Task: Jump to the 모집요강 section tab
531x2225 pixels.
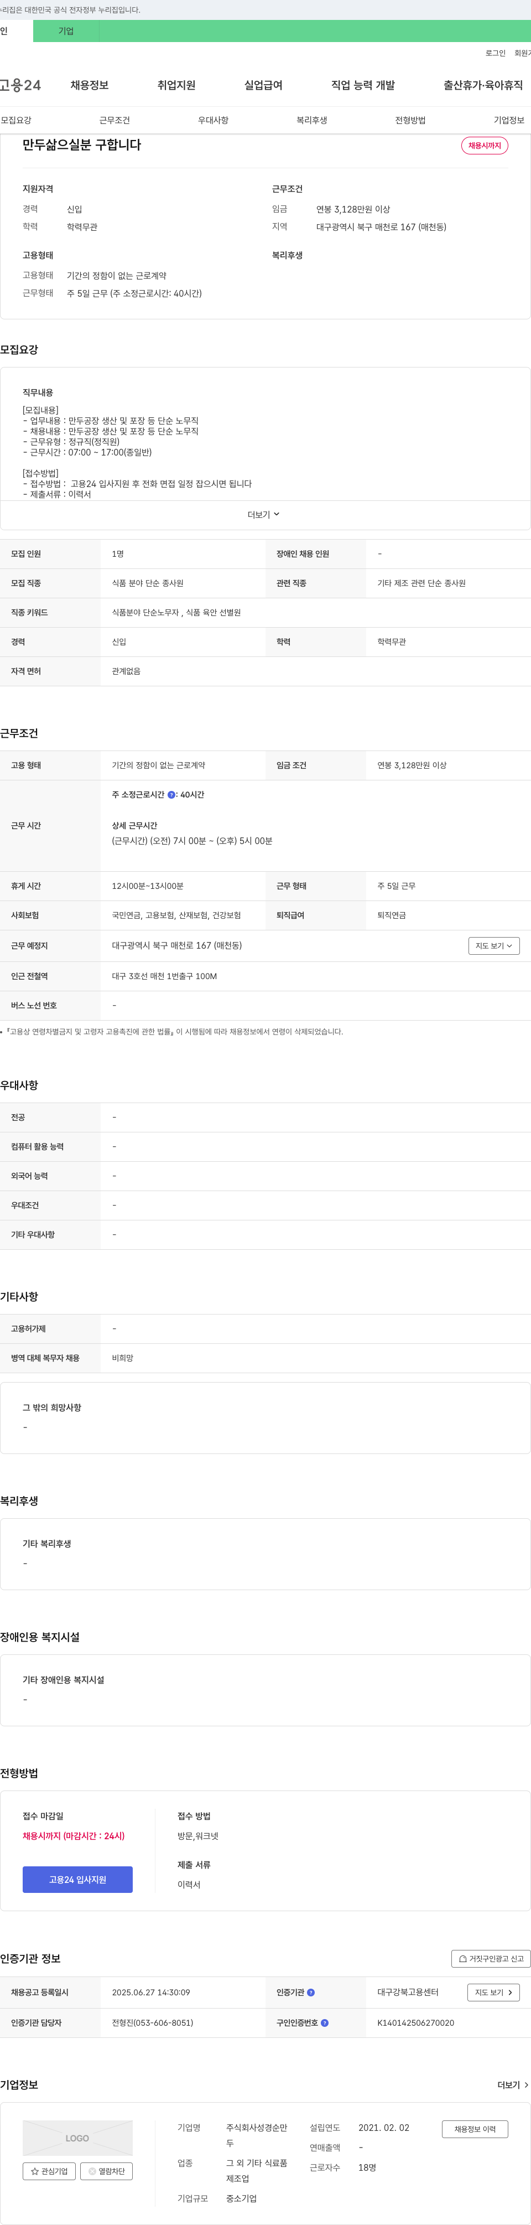Action: click(15, 120)
